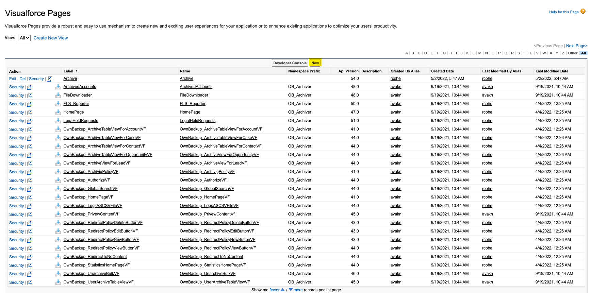Show more records using down arrow

tap(291, 290)
